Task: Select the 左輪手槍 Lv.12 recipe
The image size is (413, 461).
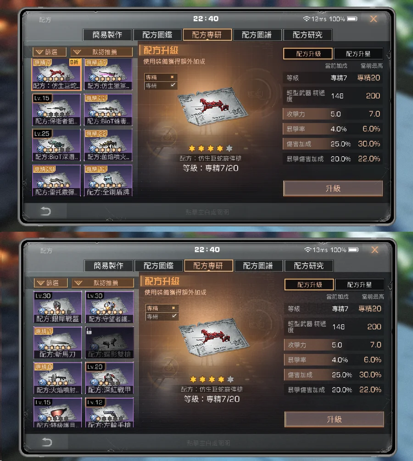Action: [110, 413]
